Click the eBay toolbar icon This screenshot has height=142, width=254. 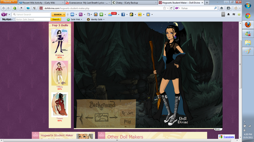pyautogui.click(x=140, y=15)
